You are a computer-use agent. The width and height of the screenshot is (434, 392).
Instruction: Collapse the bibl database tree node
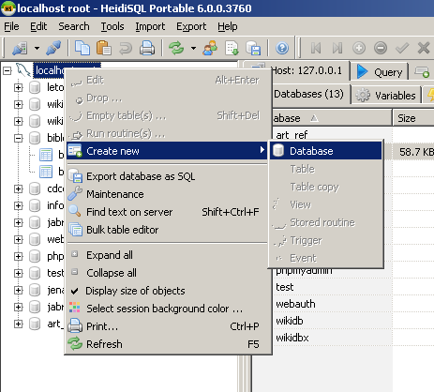point(19,138)
